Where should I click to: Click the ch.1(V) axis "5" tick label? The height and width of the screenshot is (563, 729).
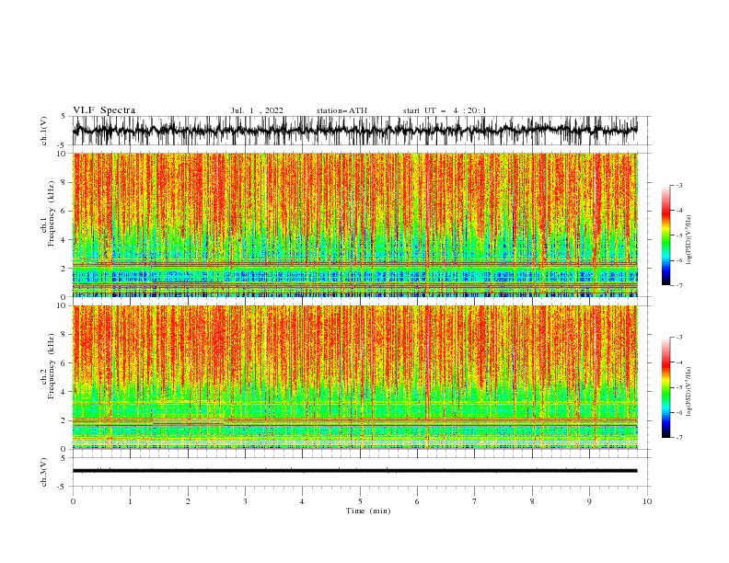pos(64,117)
